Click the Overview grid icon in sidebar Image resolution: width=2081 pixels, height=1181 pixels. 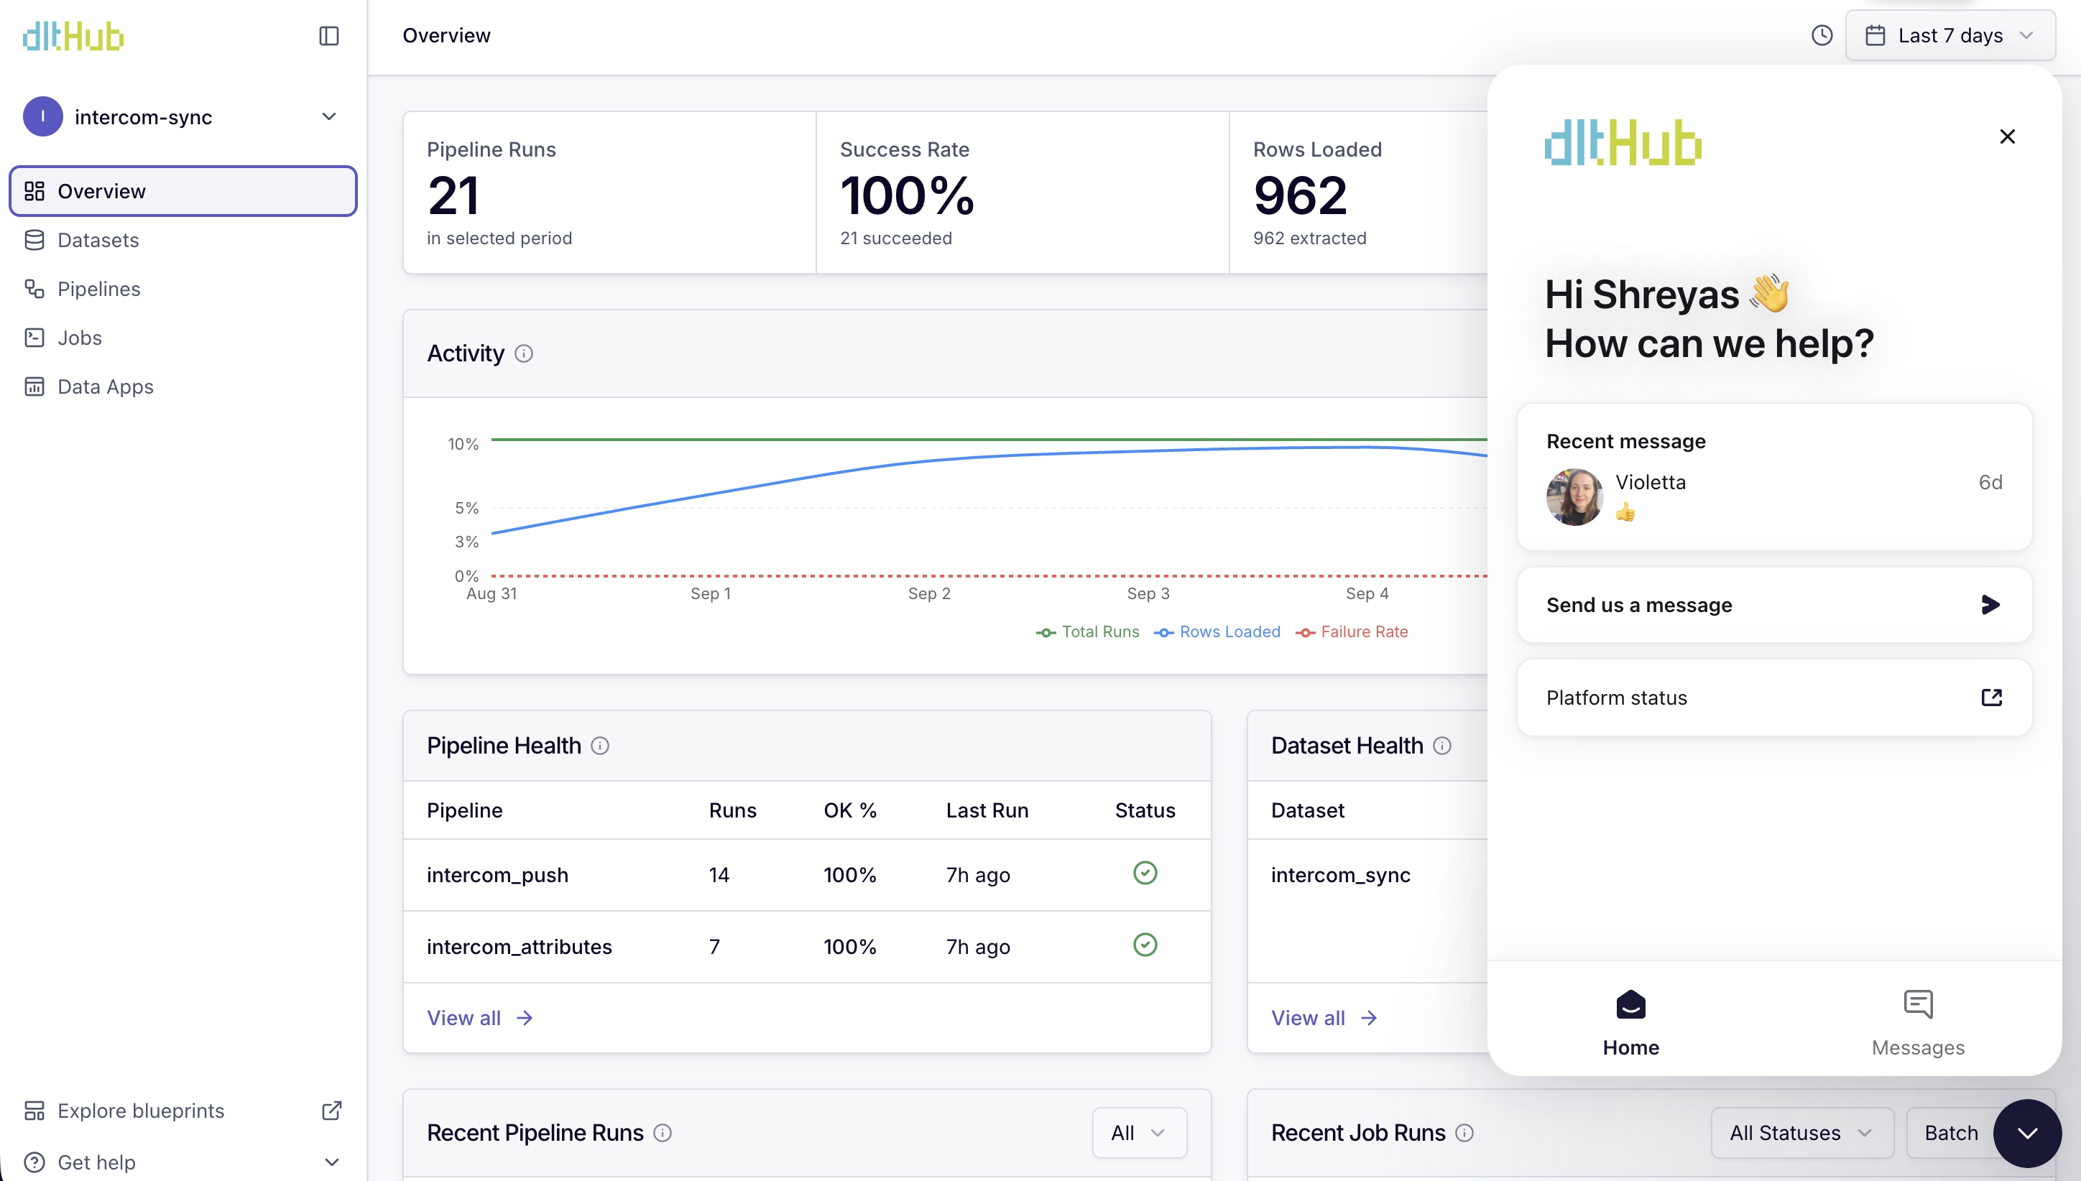[34, 191]
